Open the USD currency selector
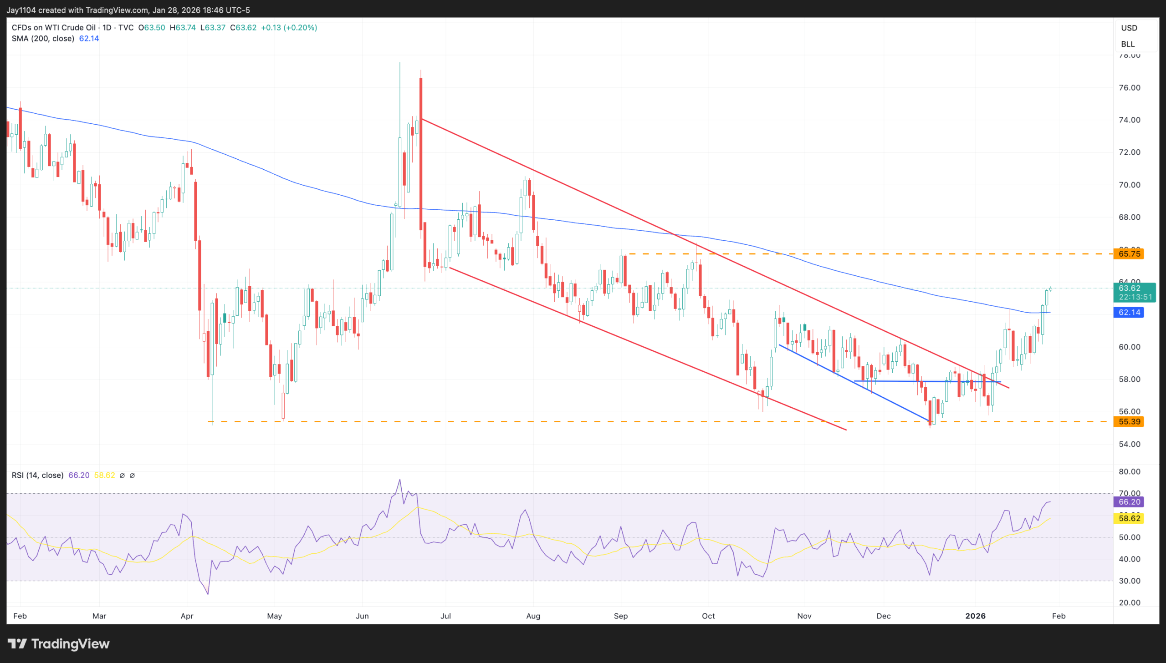The image size is (1166, 663). 1129,28
